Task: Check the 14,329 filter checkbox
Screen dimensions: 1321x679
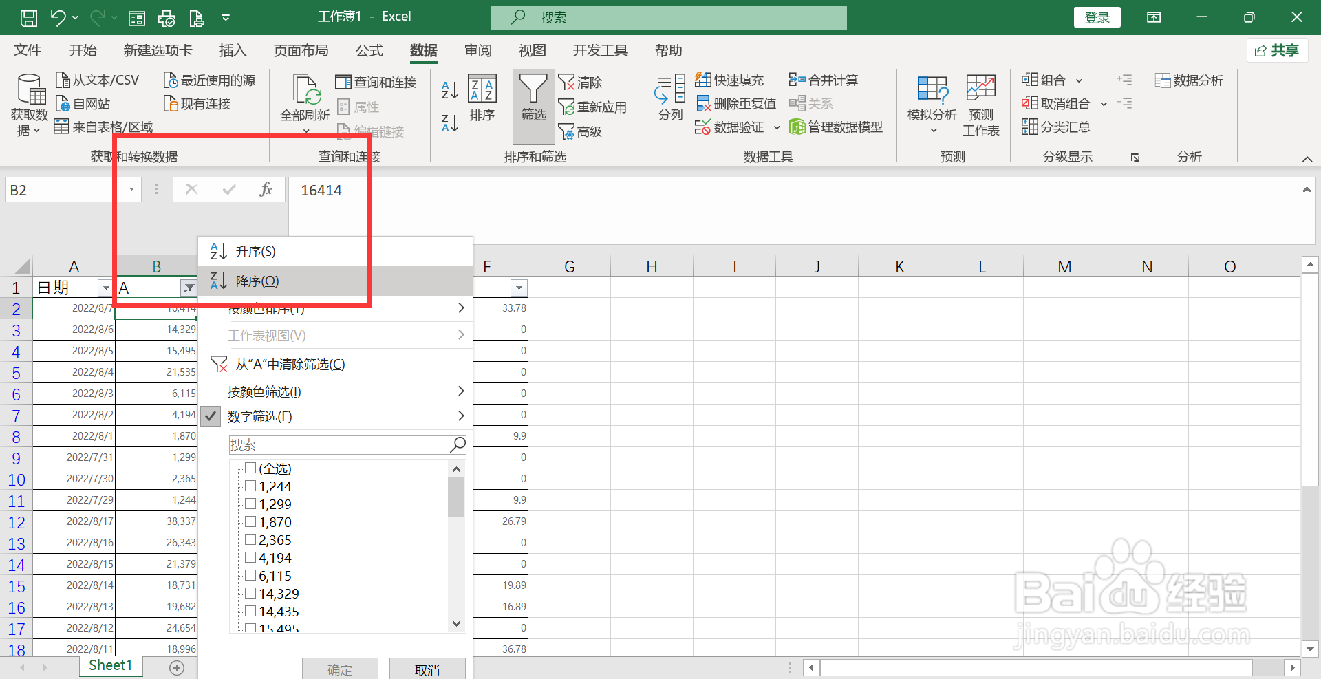Action: 250,594
